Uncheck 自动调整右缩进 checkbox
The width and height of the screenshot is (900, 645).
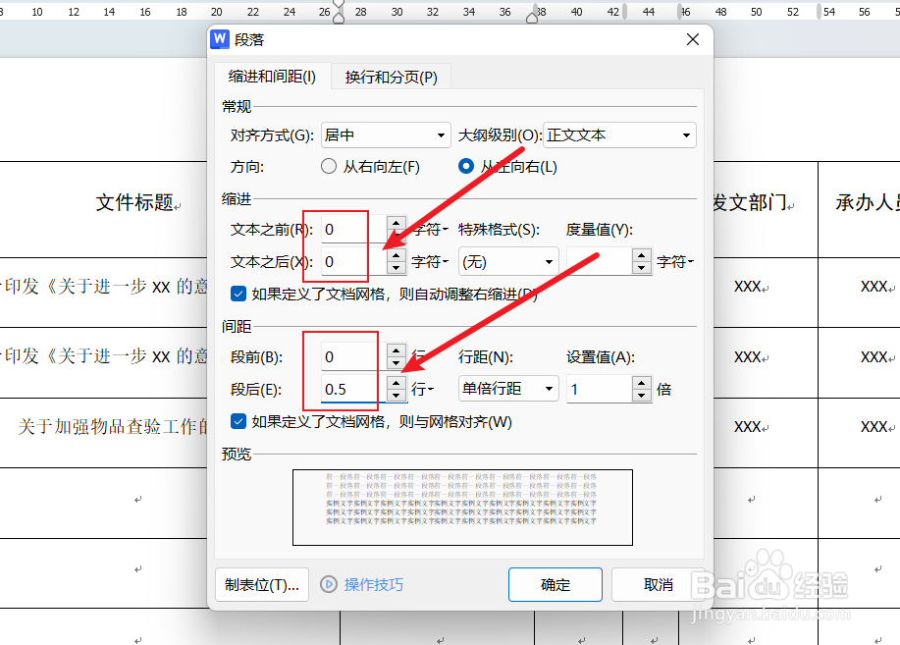pos(237,293)
